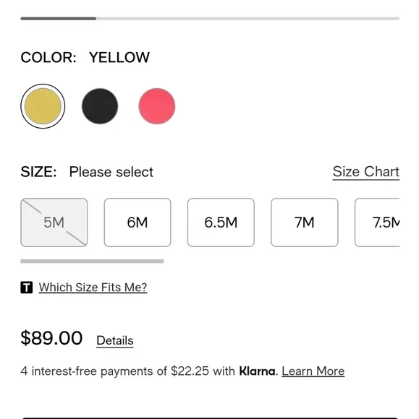Select size 6.5M

(221, 223)
